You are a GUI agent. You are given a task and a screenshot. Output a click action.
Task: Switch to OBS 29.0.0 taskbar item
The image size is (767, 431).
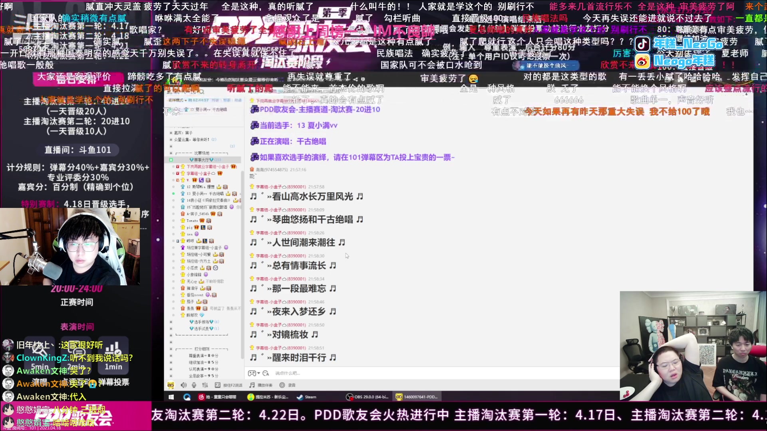[368, 397]
